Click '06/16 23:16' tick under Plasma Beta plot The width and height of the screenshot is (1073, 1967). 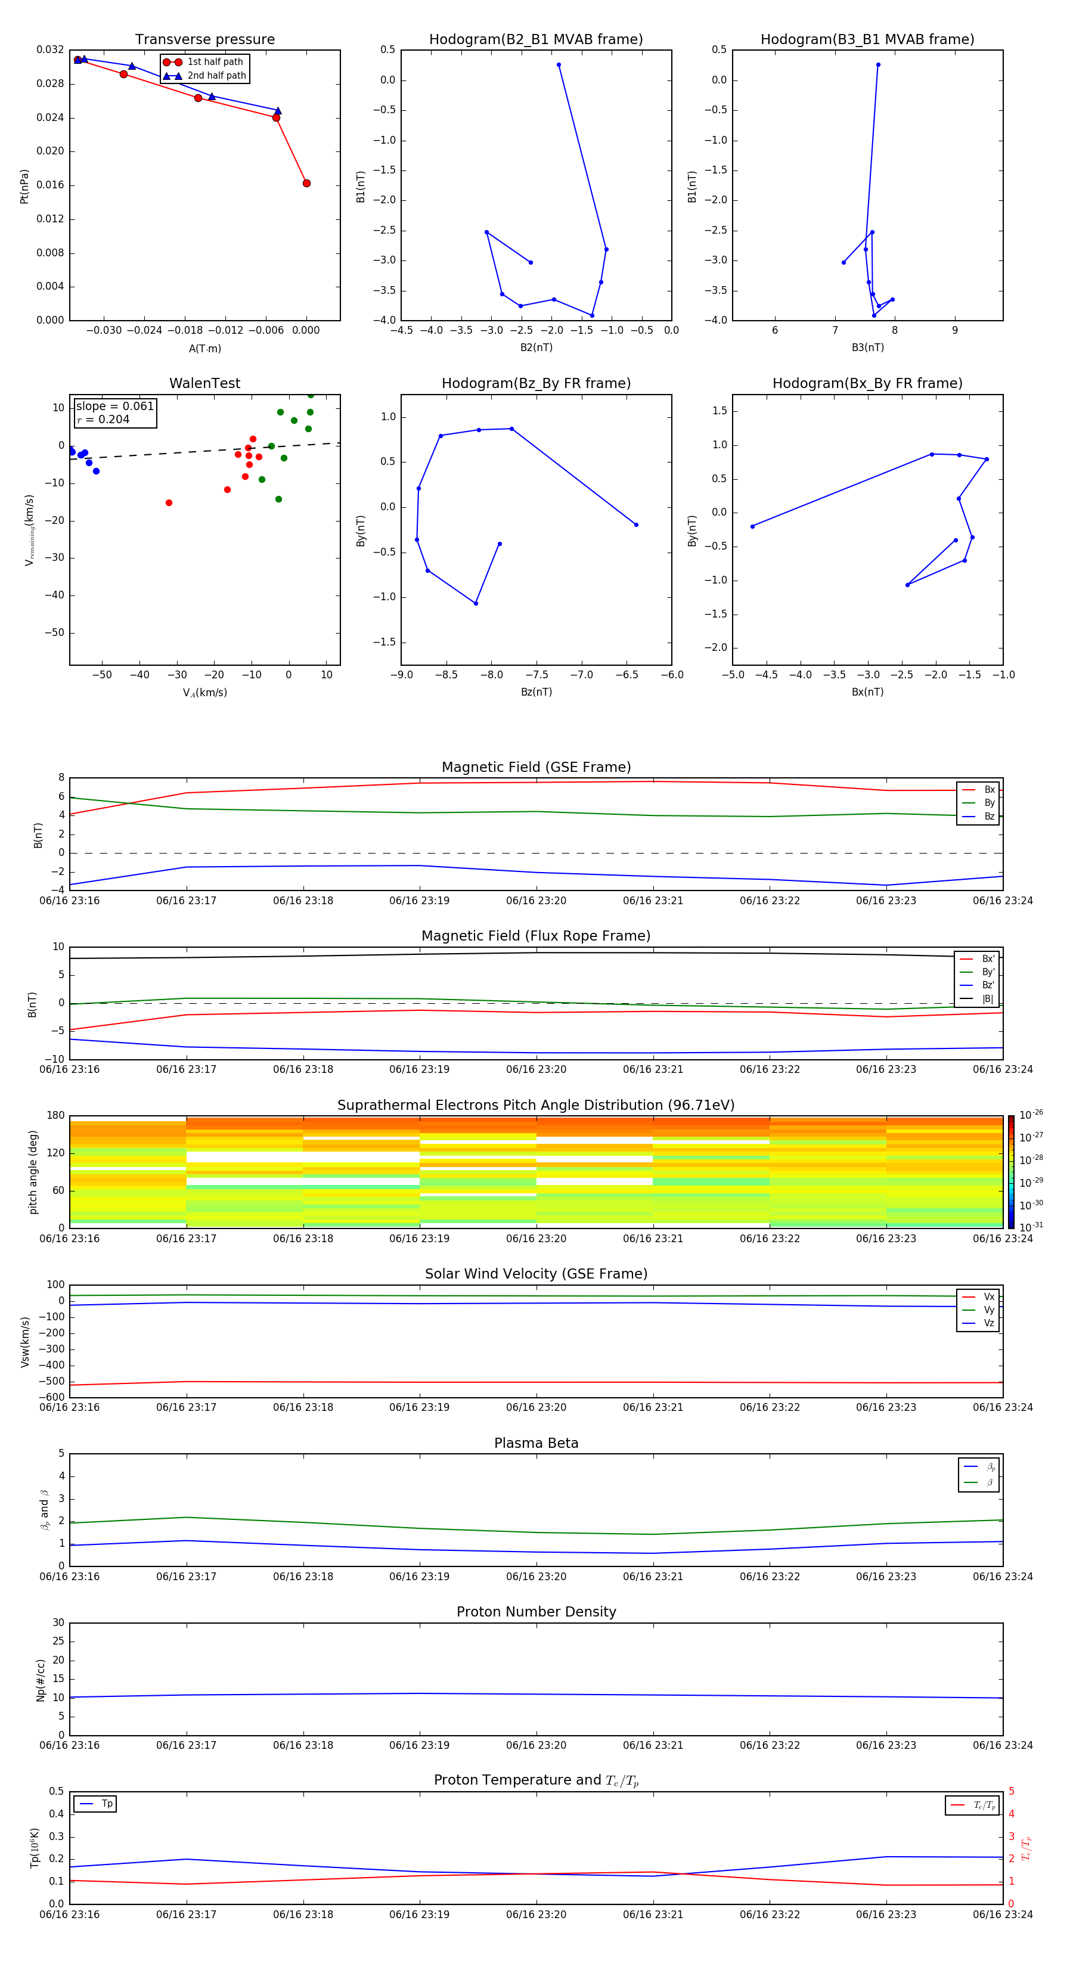tap(70, 1576)
